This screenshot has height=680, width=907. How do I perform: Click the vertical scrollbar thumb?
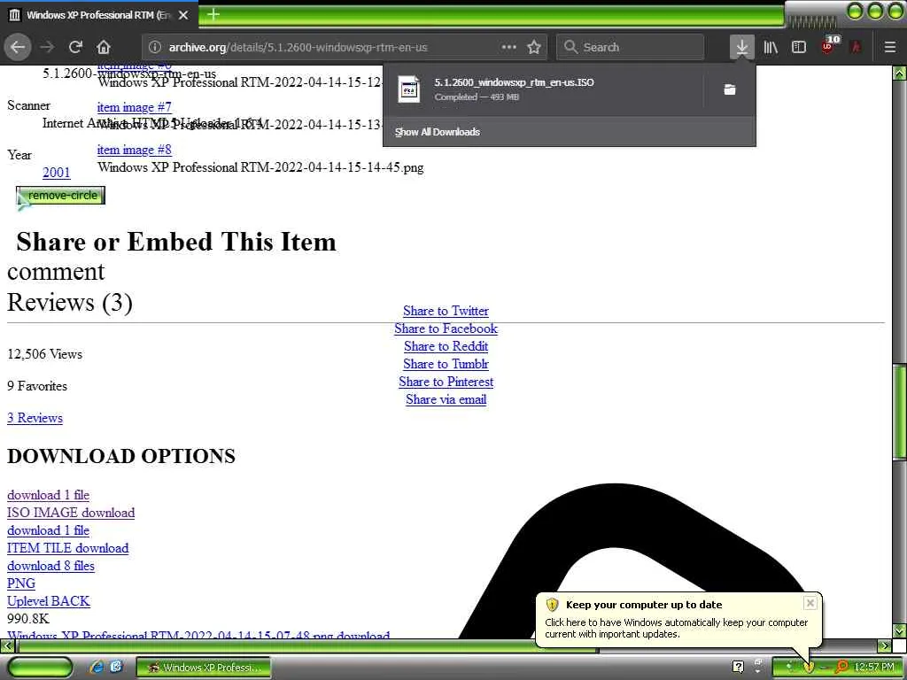click(x=899, y=411)
